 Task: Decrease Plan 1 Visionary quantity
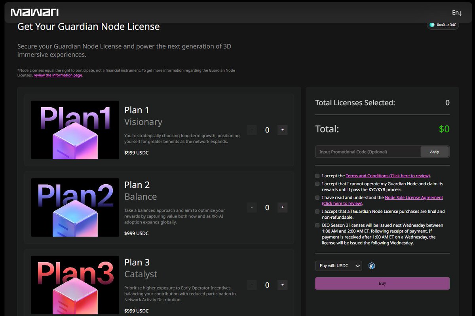[252, 130]
